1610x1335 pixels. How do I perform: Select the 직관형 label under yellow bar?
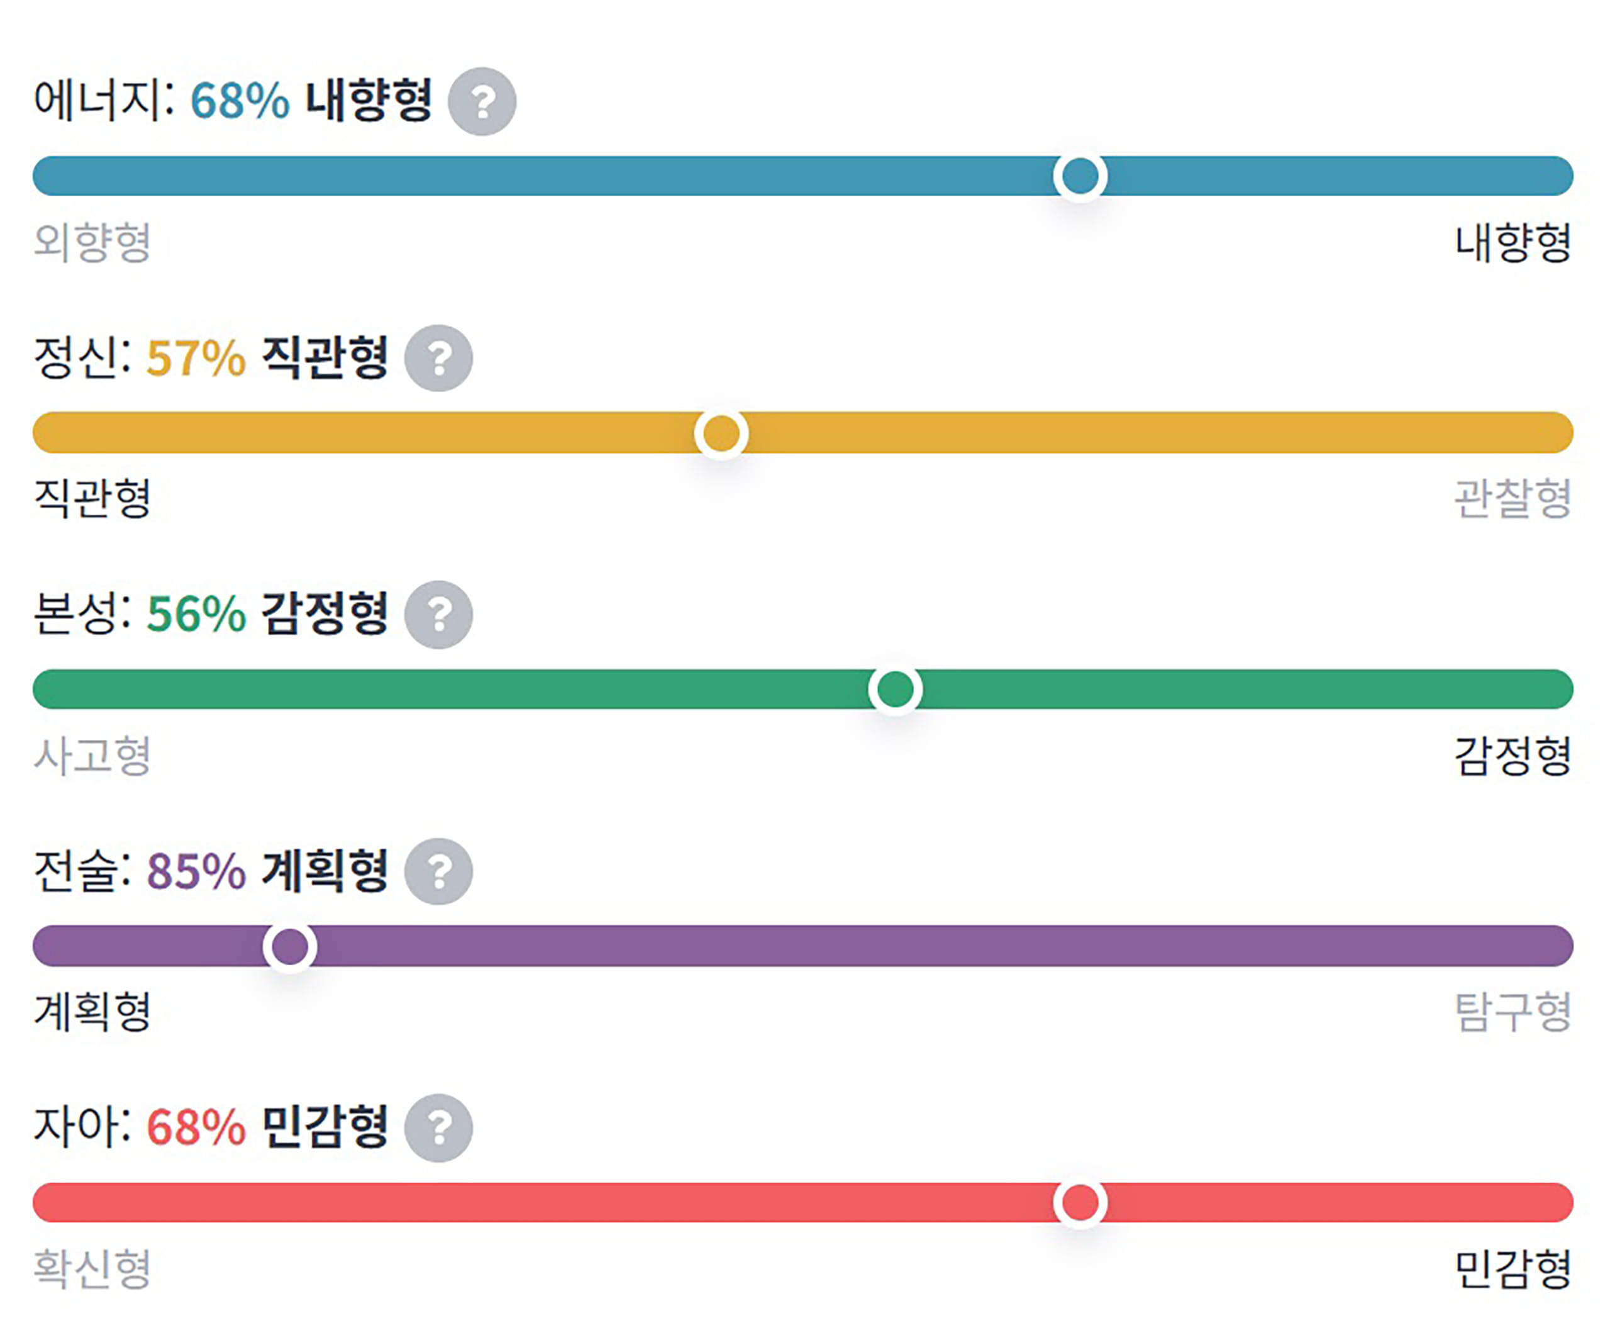tap(93, 498)
